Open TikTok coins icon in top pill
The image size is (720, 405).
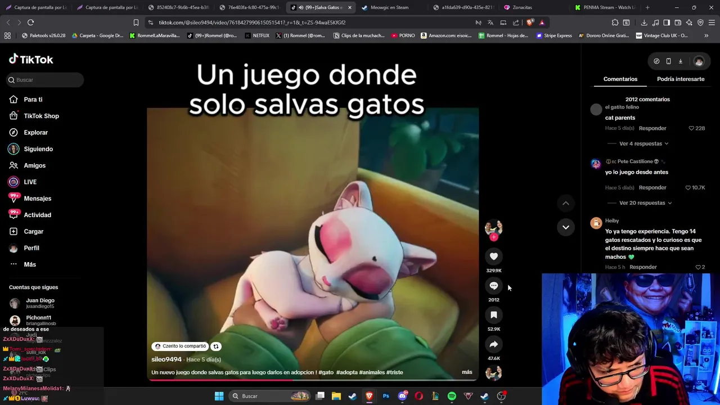(x=656, y=61)
